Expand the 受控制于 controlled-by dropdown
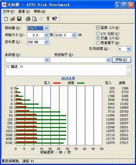Image resolution: width=136 pixels, height=165 pixels. 108,60
